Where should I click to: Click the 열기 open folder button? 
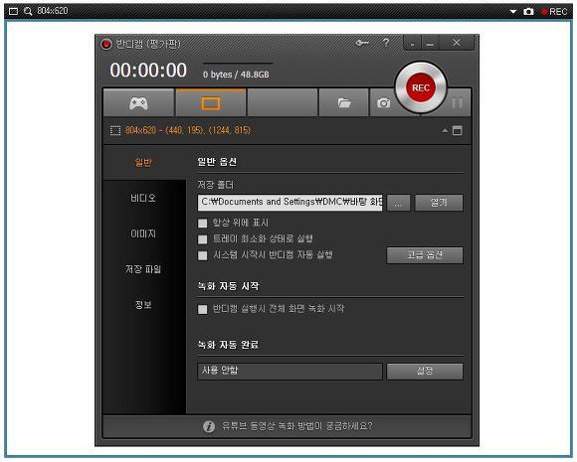[x=439, y=203]
